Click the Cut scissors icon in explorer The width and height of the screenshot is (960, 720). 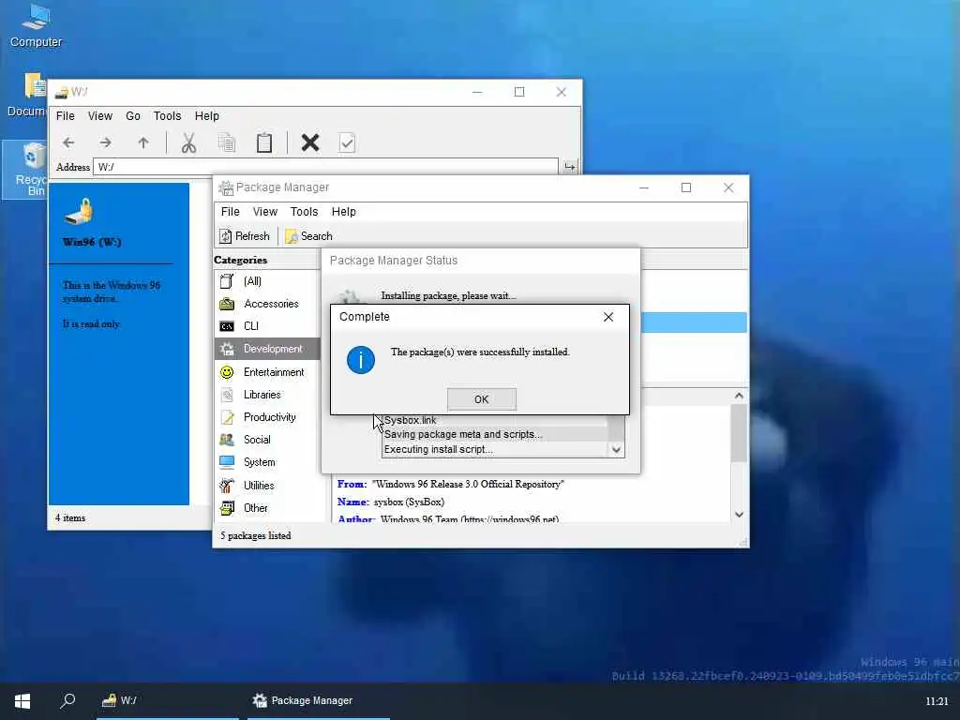pyautogui.click(x=188, y=142)
